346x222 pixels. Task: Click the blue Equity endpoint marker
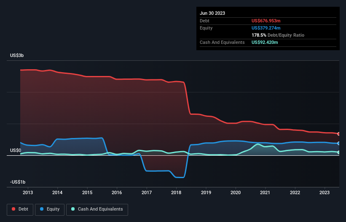pos(339,143)
